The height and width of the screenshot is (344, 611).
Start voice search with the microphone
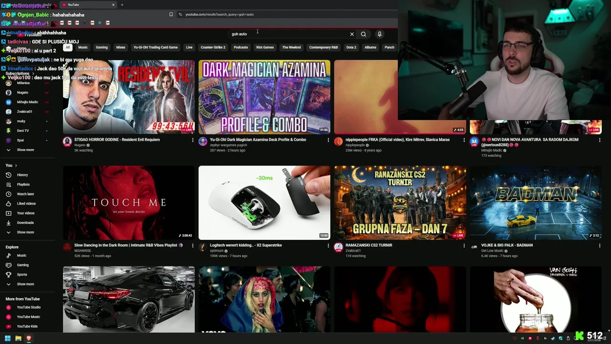click(x=379, y=34)
